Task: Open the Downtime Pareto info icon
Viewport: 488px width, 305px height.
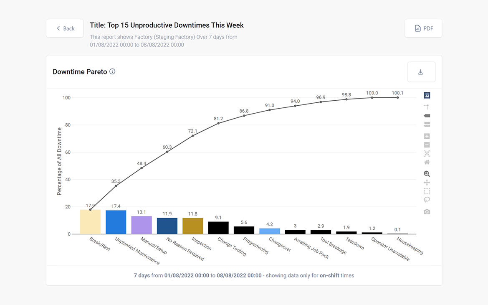Action: (x=112, y=71)
